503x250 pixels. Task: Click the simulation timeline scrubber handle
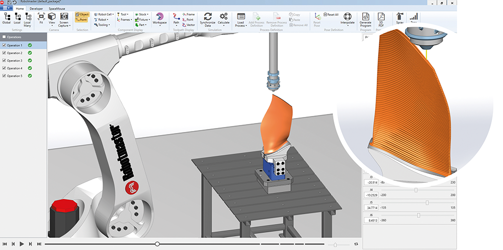(157, 244)
